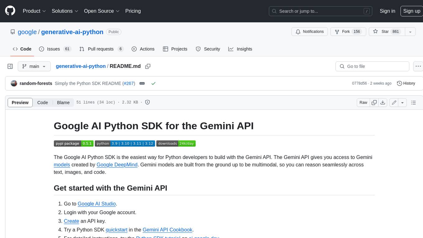Open the Gemini API Cookbook link
Image resolution: width=423 pixels, height=238 pixels.
pyautogui.click(x=168, y=230)
